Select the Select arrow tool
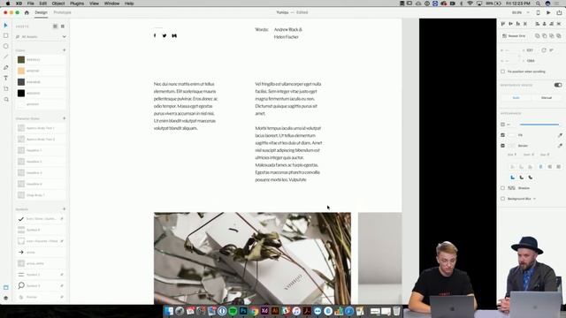 (5, 26)
